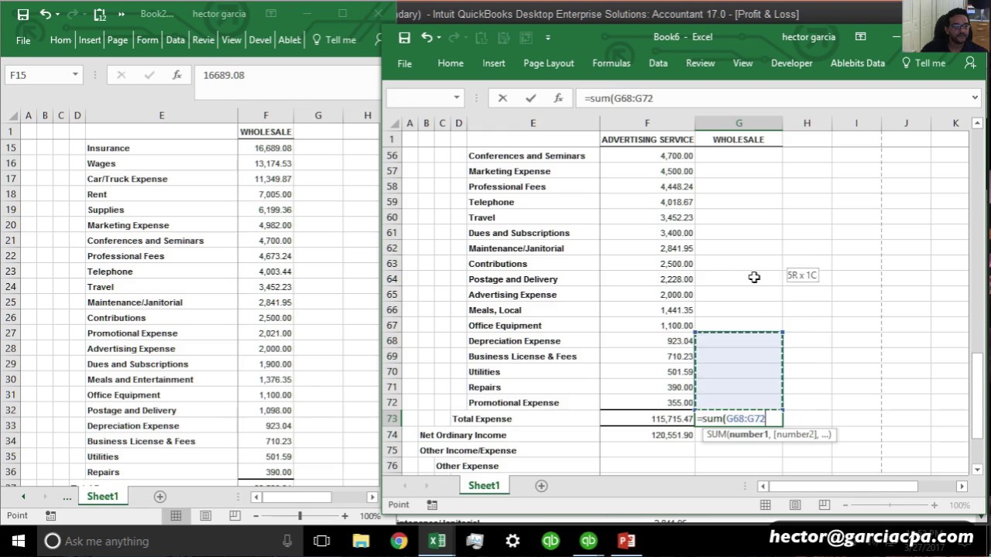Open Insert Function in Book6 formula bar
Screen dimensions: 991x557
[x=558, y=98]
